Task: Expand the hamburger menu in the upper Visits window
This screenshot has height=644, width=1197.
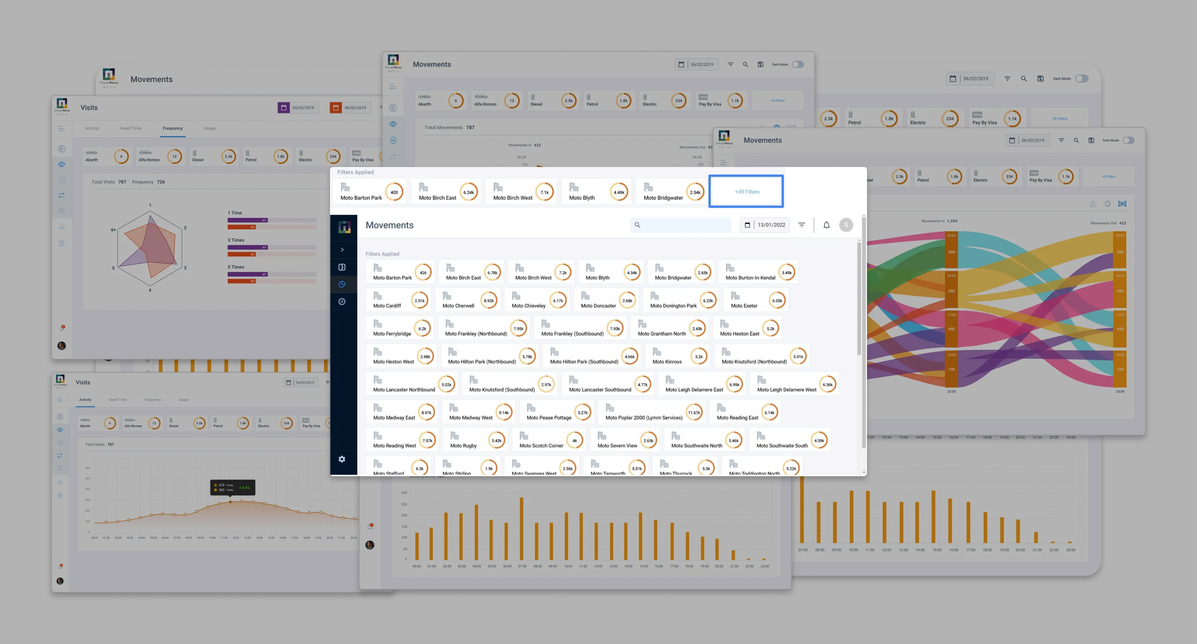Action: (62, 129)
